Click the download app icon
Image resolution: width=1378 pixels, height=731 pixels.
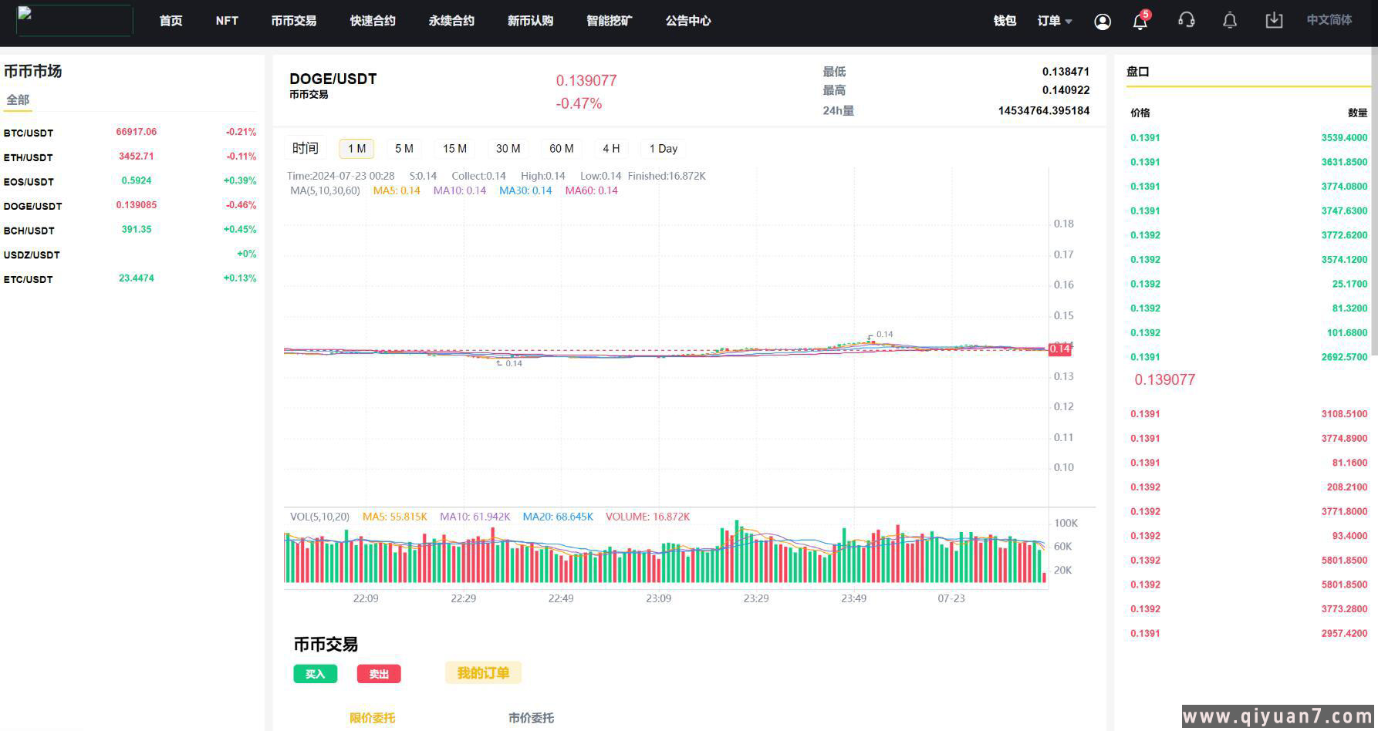(x=1274, y=21)
